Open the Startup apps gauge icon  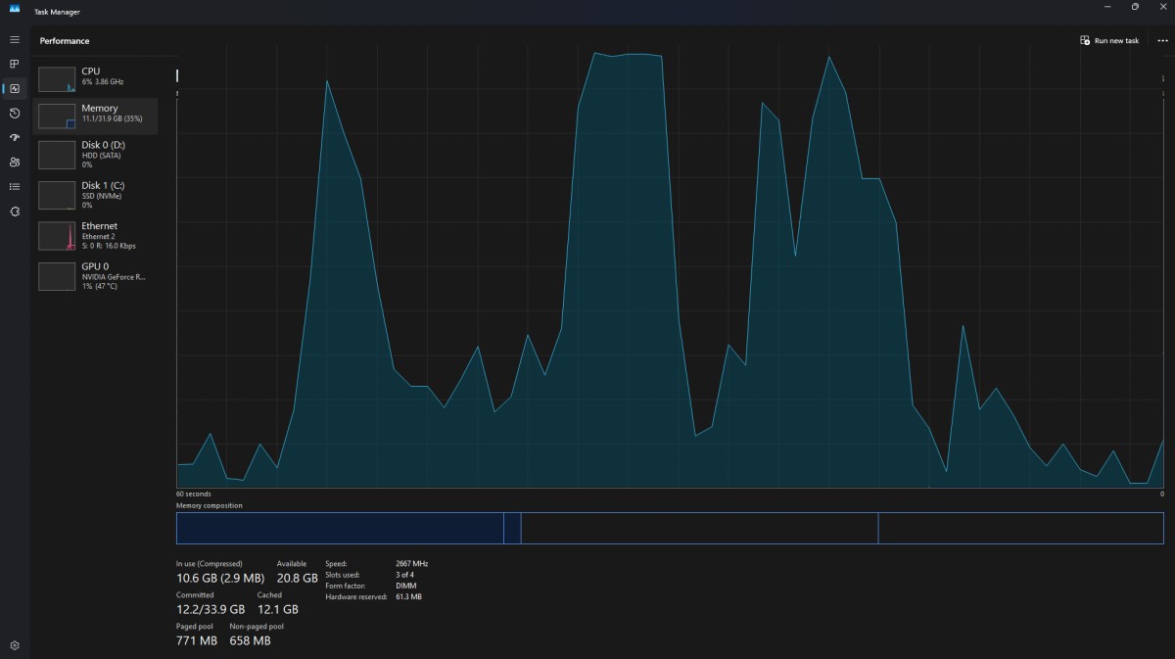pyautogui.click(x=15, y=137)
